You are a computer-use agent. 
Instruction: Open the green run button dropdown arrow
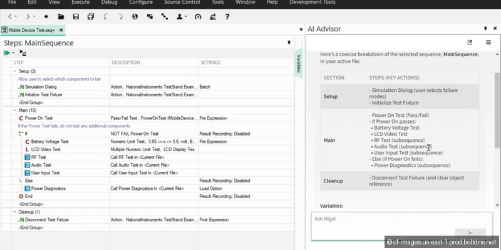tap(13, 53)
